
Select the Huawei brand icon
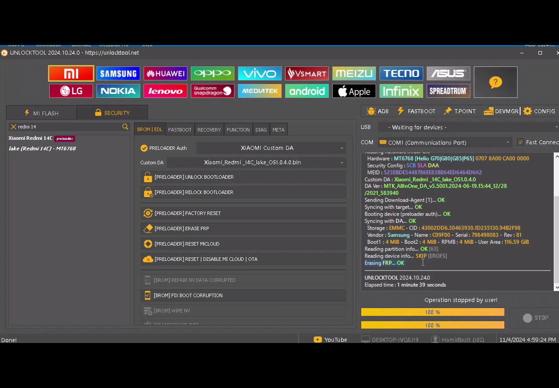click(x=166, y=73)
